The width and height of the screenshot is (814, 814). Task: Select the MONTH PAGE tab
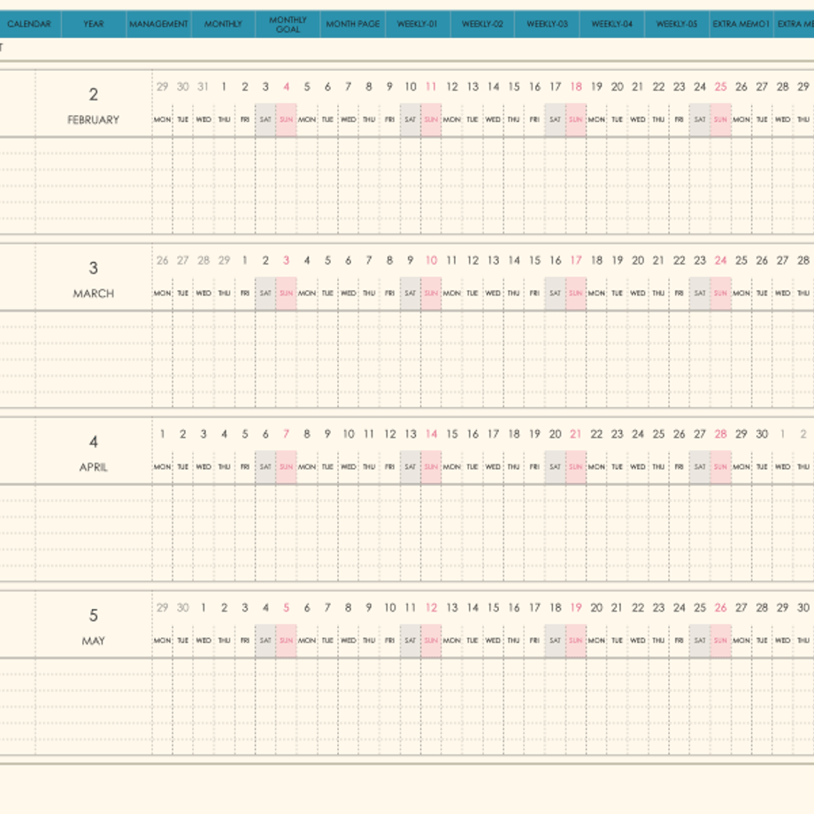point(353,24)
